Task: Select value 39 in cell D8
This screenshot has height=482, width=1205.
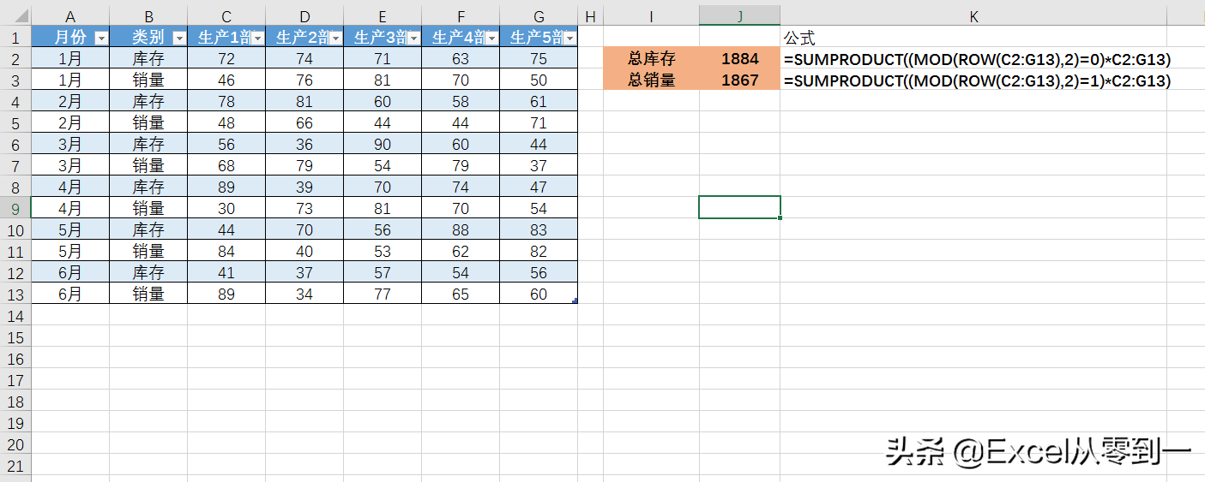Action: click(304, 187)
